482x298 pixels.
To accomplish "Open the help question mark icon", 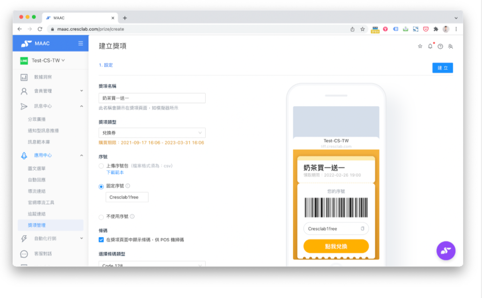I will [x=440, y=46].
